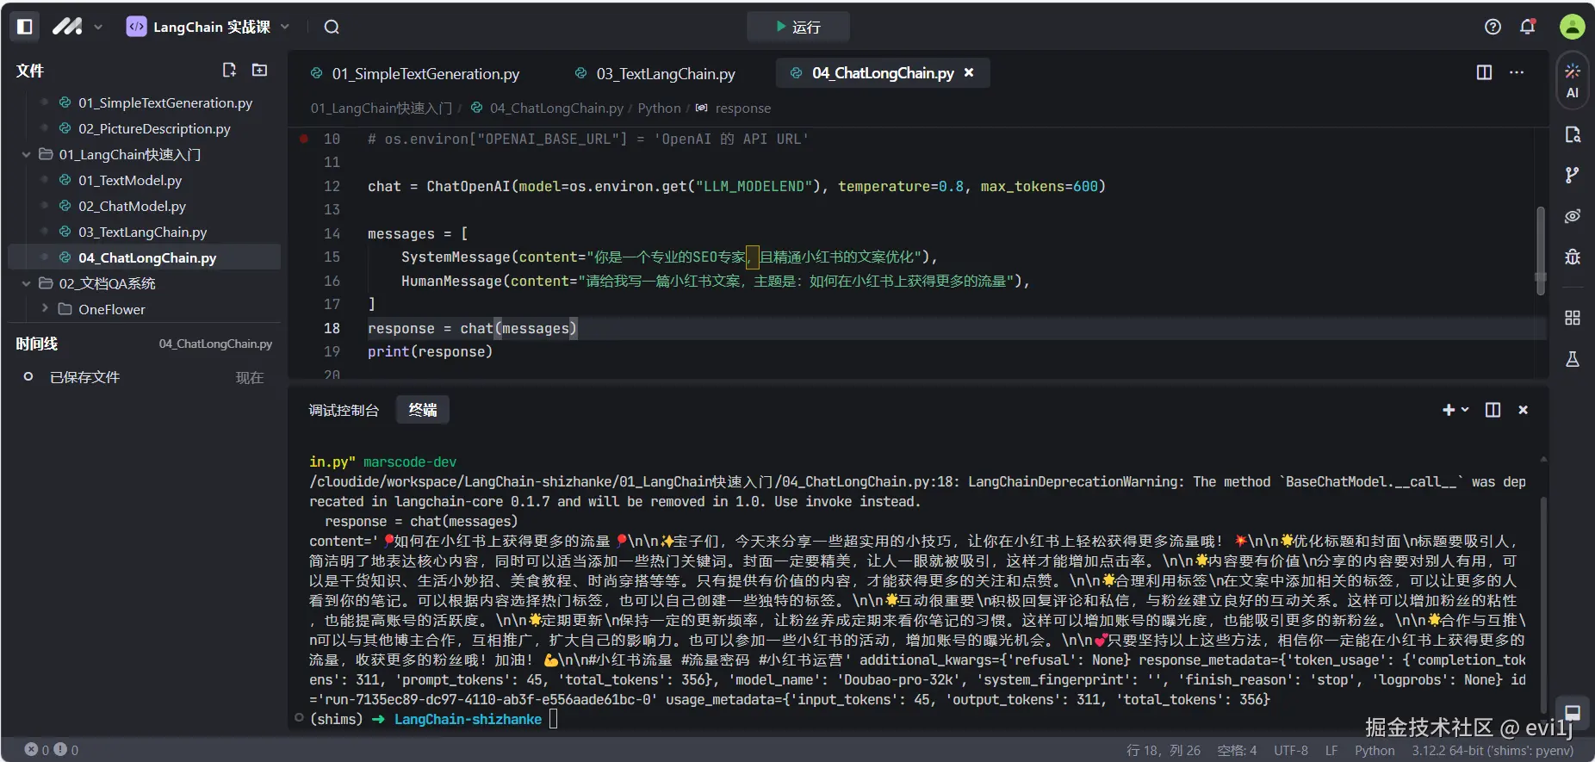The width and height of the screenshot is (1595, 762).
Task: Switch to 调试控制台 tab
Action: 344,410
